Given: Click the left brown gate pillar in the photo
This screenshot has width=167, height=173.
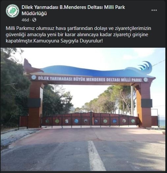Looking at the screenshot, I should [36, 104].
